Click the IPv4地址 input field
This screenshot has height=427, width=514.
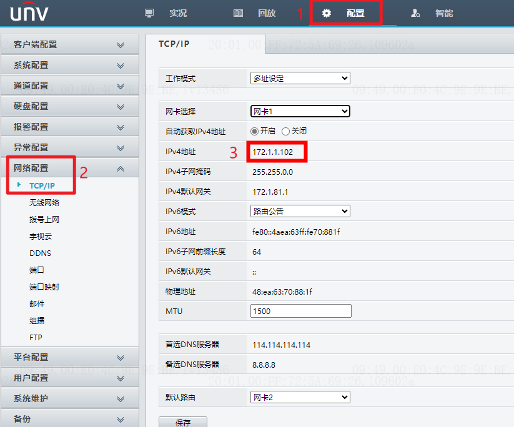277,151
